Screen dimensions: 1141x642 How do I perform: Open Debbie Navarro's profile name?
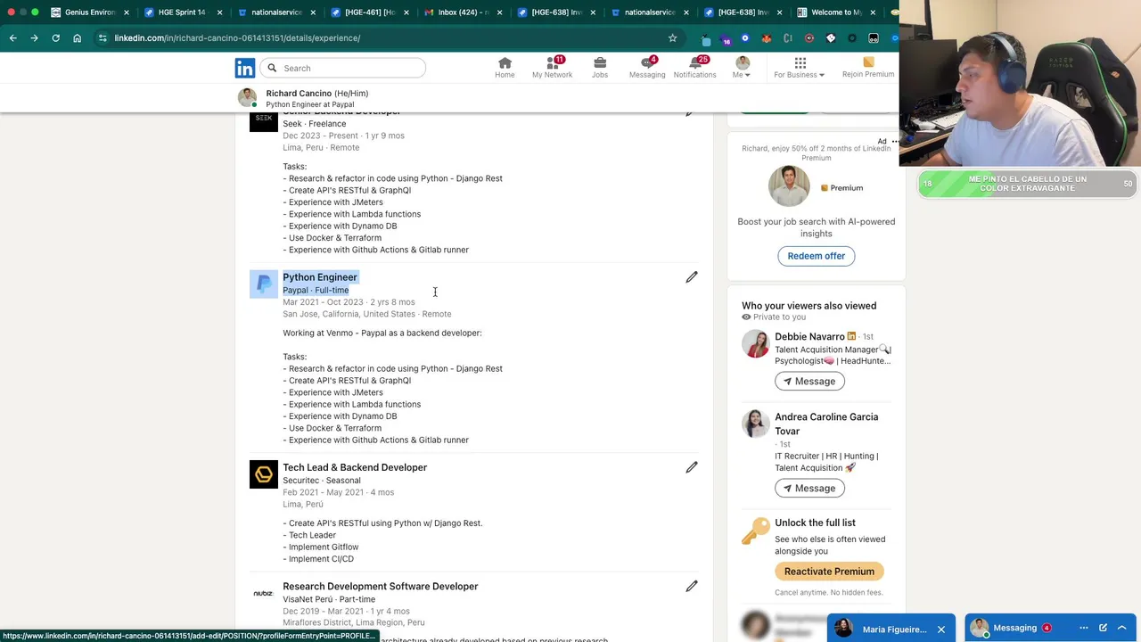click(809, 337)
